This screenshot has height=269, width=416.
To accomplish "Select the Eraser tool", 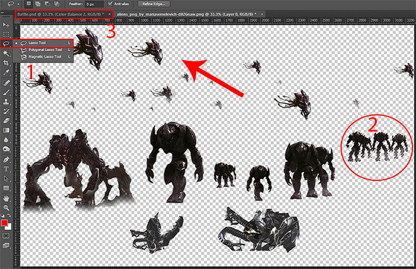I will tap(6, 121).
